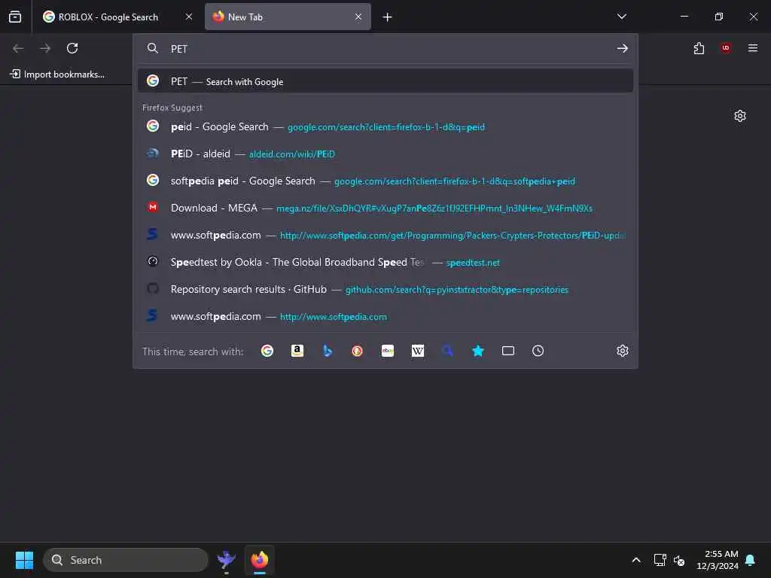
Task: Open Download - MEGA suggestion
Action: tap(385, 208)
